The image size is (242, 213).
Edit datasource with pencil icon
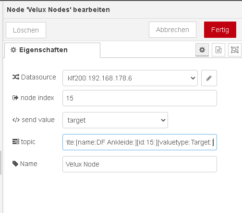(x=209, y=78)
